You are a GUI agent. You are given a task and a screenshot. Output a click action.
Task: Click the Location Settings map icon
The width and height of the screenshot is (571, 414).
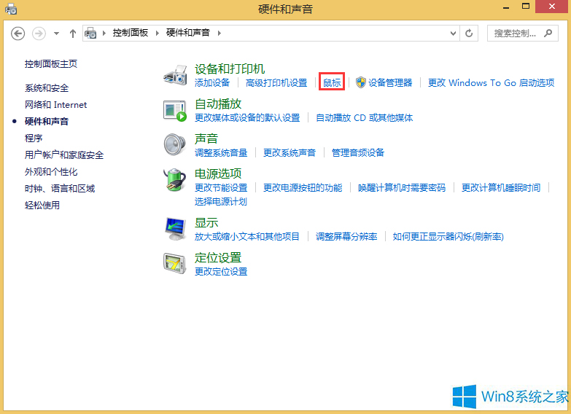click(x=175, y=263)
